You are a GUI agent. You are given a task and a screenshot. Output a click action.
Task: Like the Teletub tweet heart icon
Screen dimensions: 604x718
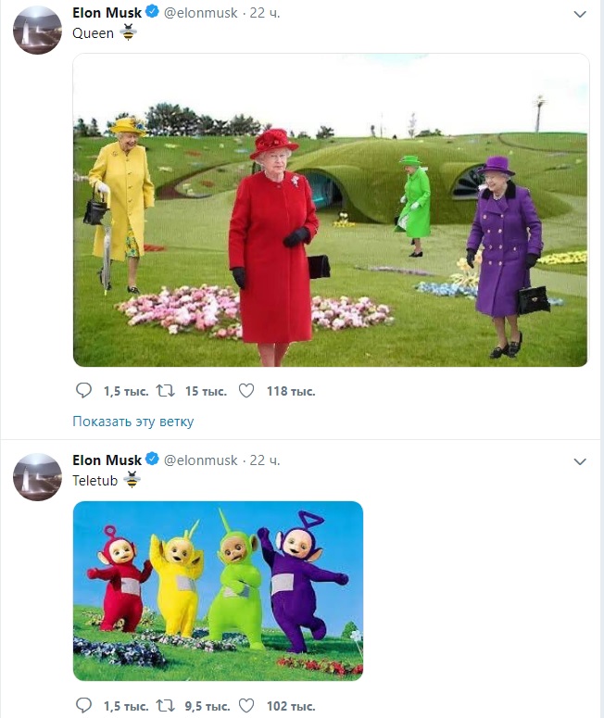246,706
